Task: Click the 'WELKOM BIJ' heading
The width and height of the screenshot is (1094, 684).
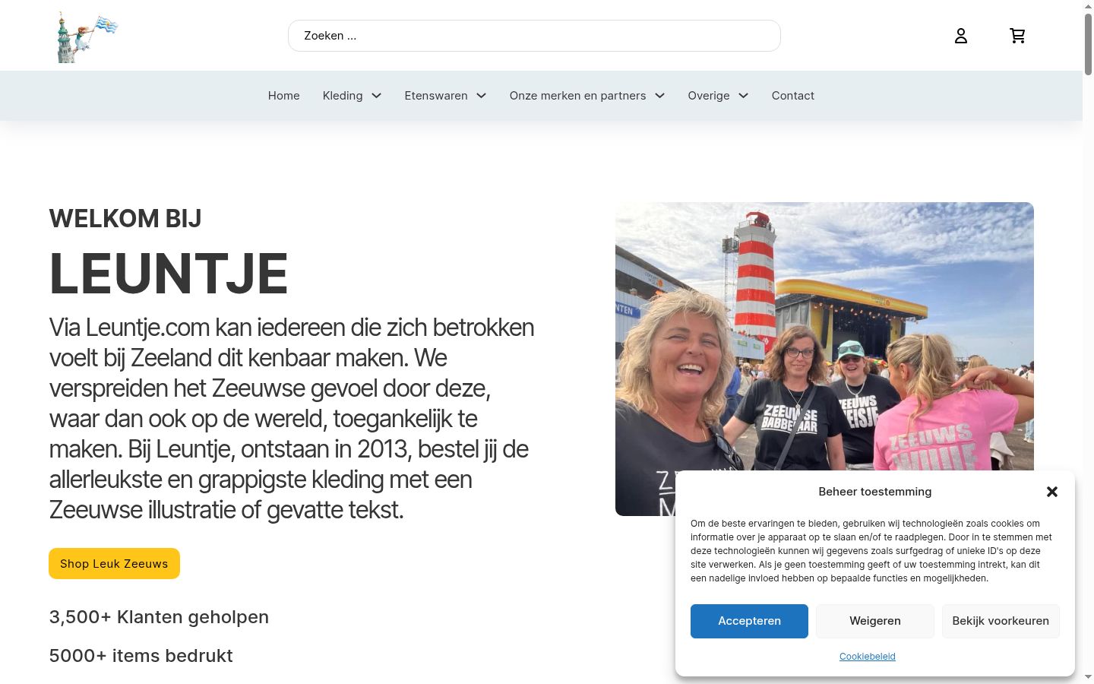Action: coord(125,219)
